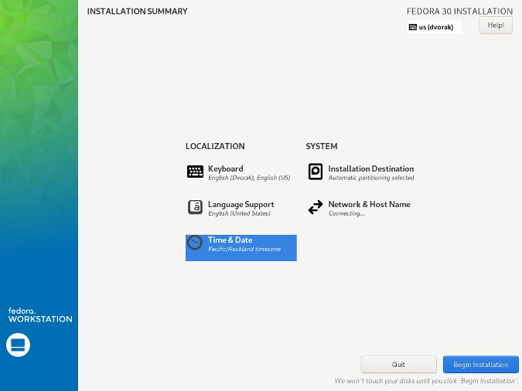Click the 'Connecting...' network status
This screenshot has height=391, width=522.
click(346, 213)
